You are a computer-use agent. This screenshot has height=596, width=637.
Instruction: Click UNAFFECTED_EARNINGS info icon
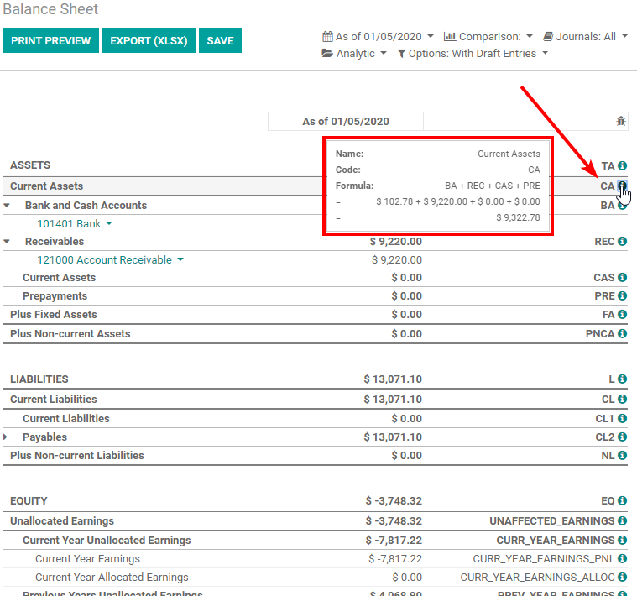pos(622,520)
